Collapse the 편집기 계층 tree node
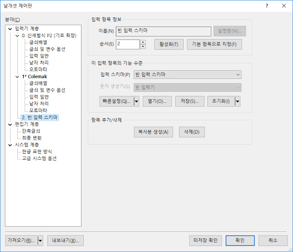Screen dimensions: 293x252 click(x=10, y=124)
